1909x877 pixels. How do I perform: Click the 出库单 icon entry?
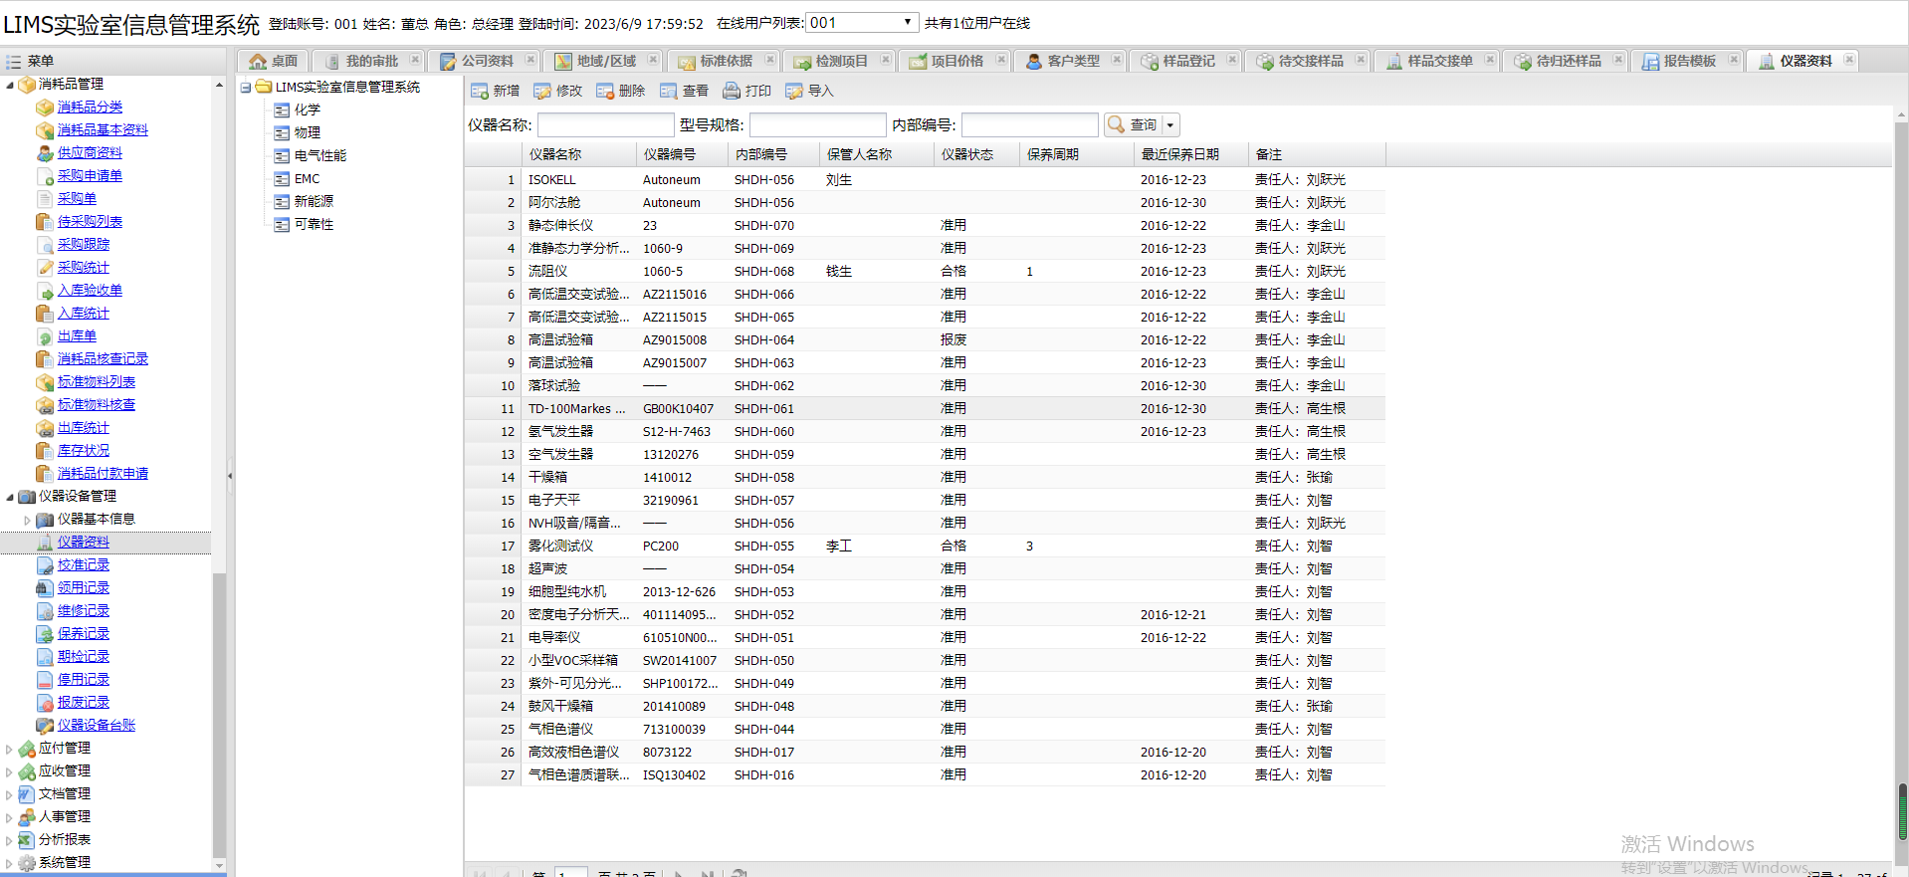[x=45, y=336]
